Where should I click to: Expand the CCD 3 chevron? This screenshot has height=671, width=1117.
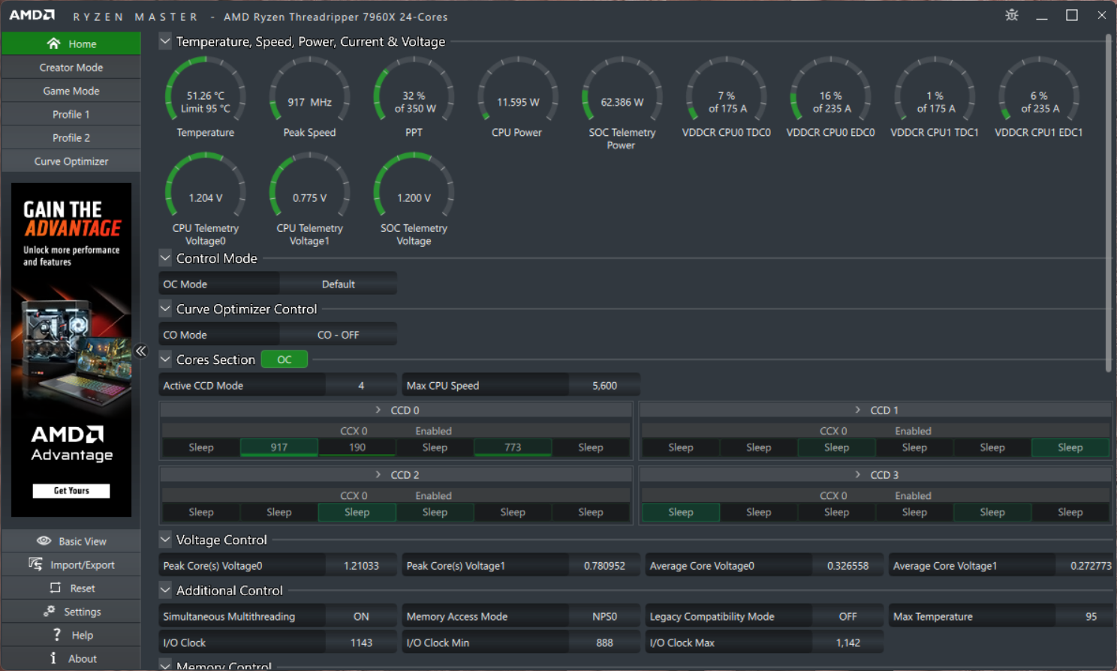coord(857,474)
